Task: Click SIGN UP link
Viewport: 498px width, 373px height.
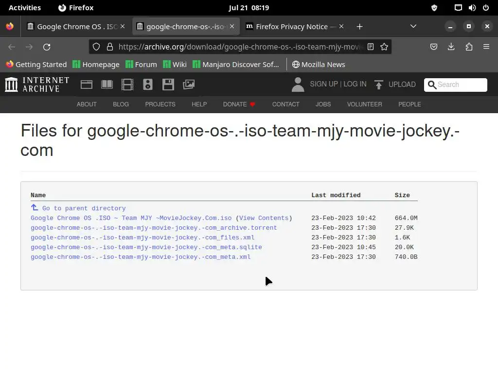Action: (x=324, y=84)
